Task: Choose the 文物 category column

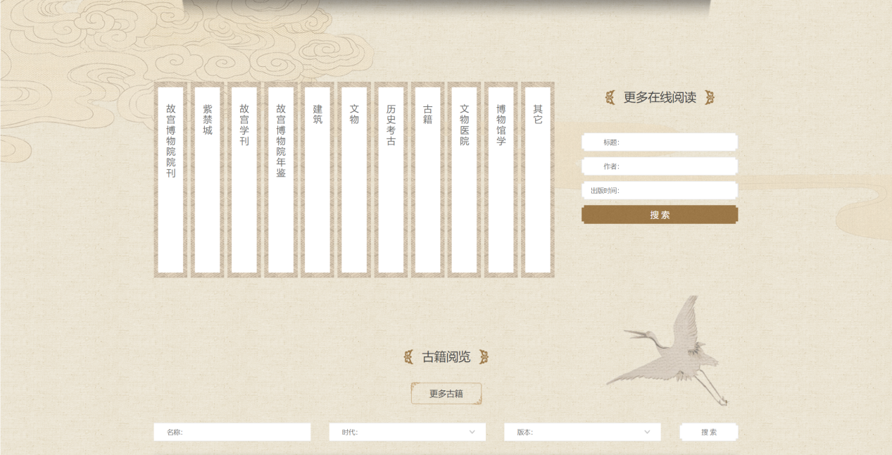Action: [354, 180]
